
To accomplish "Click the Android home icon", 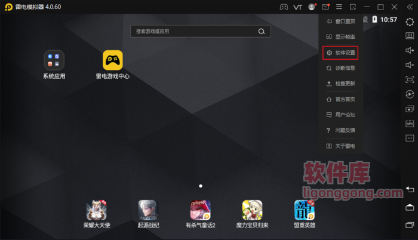I will tap(410, 207).
